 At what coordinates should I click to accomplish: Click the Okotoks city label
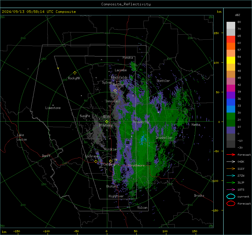tap(112, 186)
